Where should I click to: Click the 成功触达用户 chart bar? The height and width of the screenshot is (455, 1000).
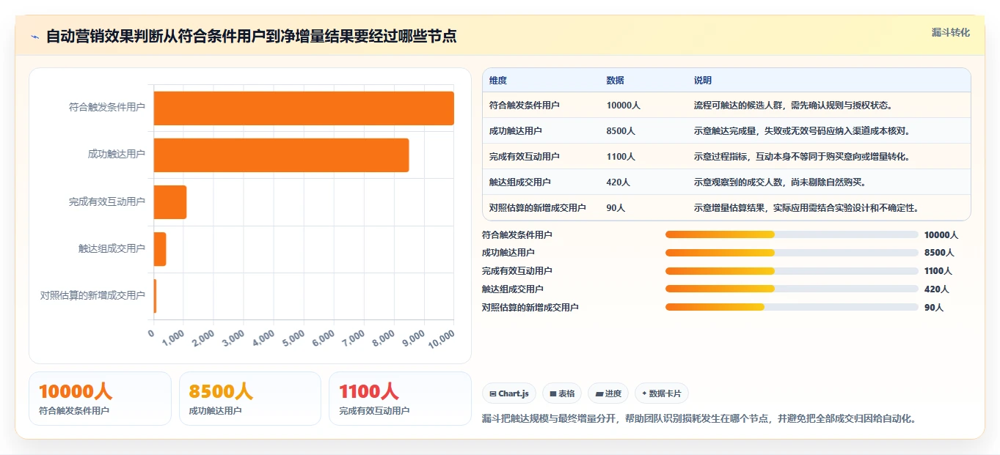click(281, 155)
